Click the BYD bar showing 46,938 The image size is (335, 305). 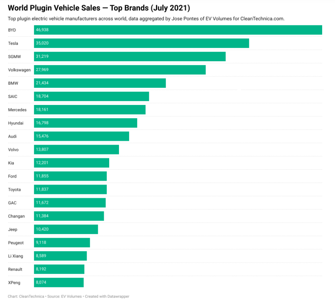coord(178,30)
